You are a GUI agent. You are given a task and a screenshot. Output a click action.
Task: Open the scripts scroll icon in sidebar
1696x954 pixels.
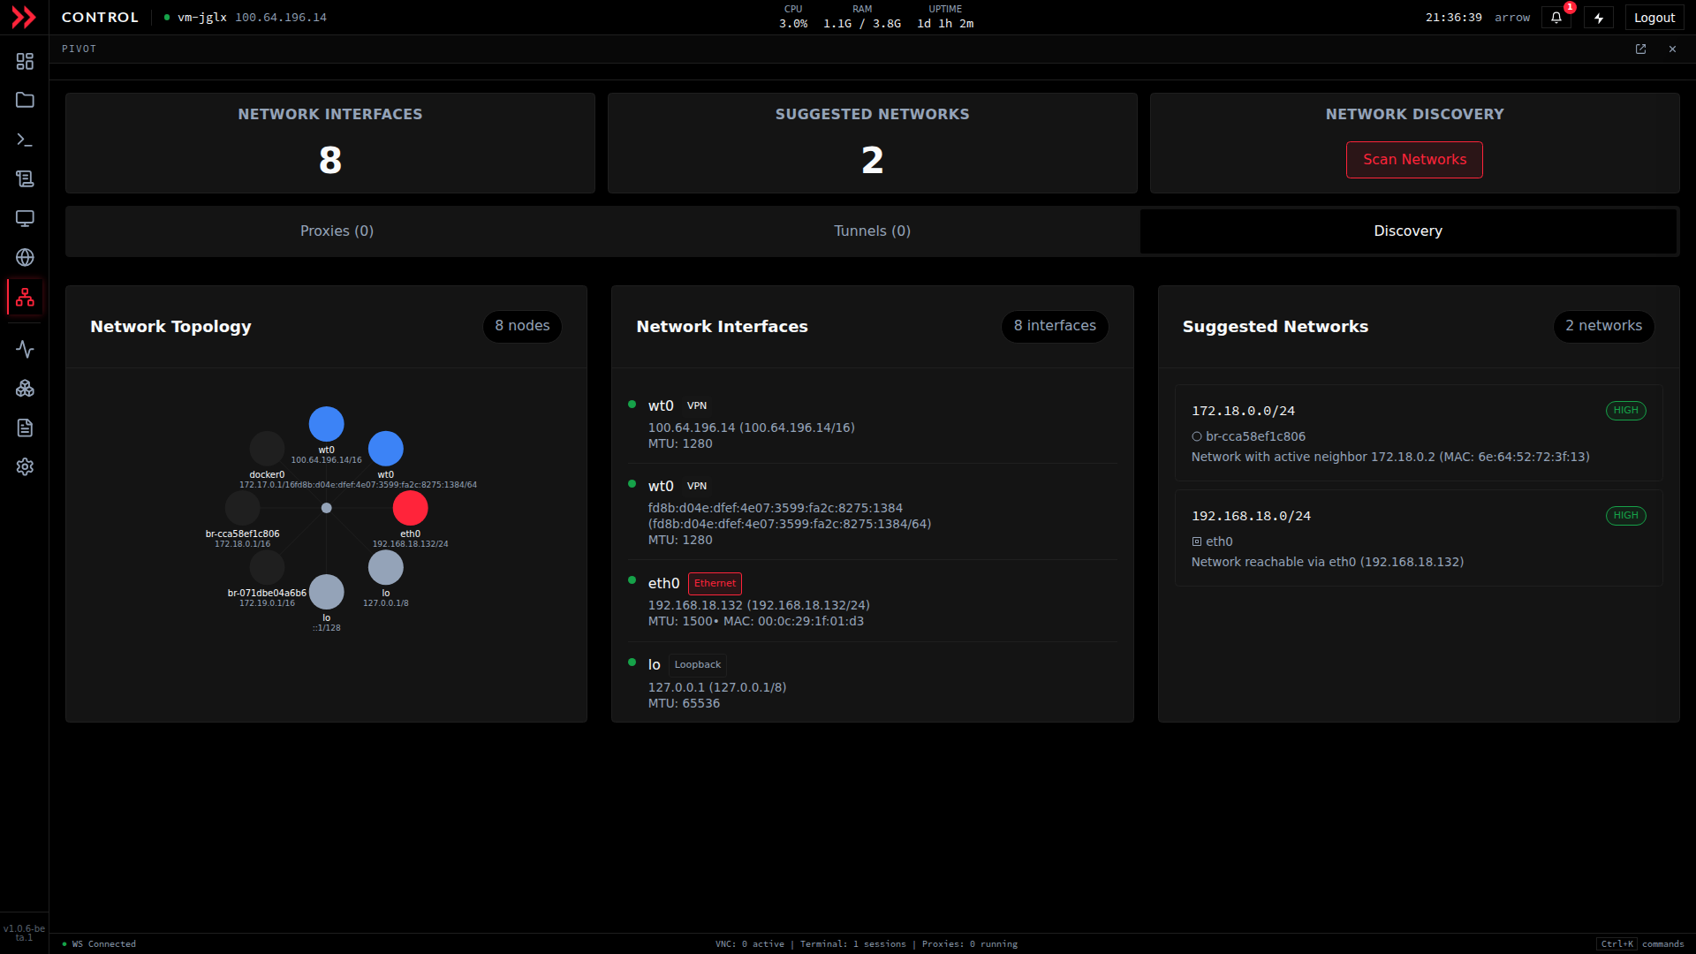[x=25, y=179]
